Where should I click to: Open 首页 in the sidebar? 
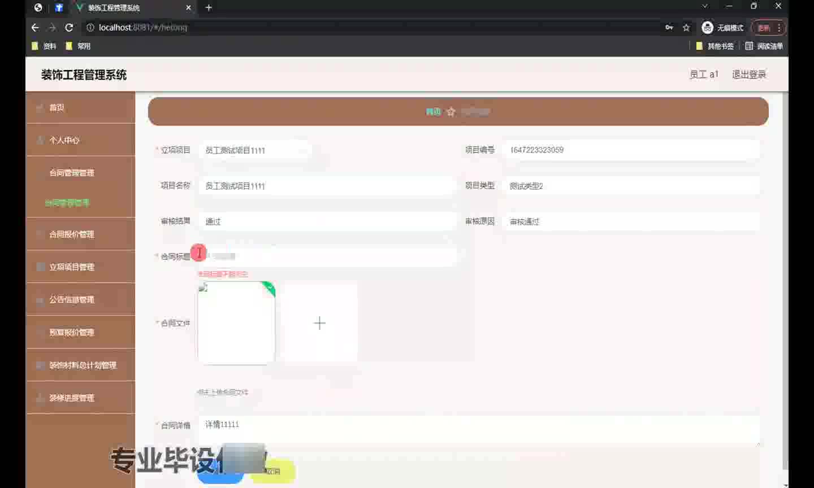pos(80,107)
